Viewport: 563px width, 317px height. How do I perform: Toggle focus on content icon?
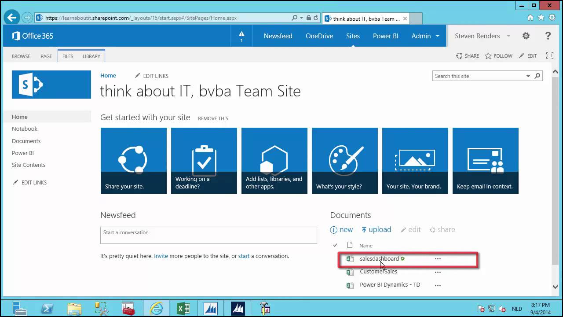550,55
